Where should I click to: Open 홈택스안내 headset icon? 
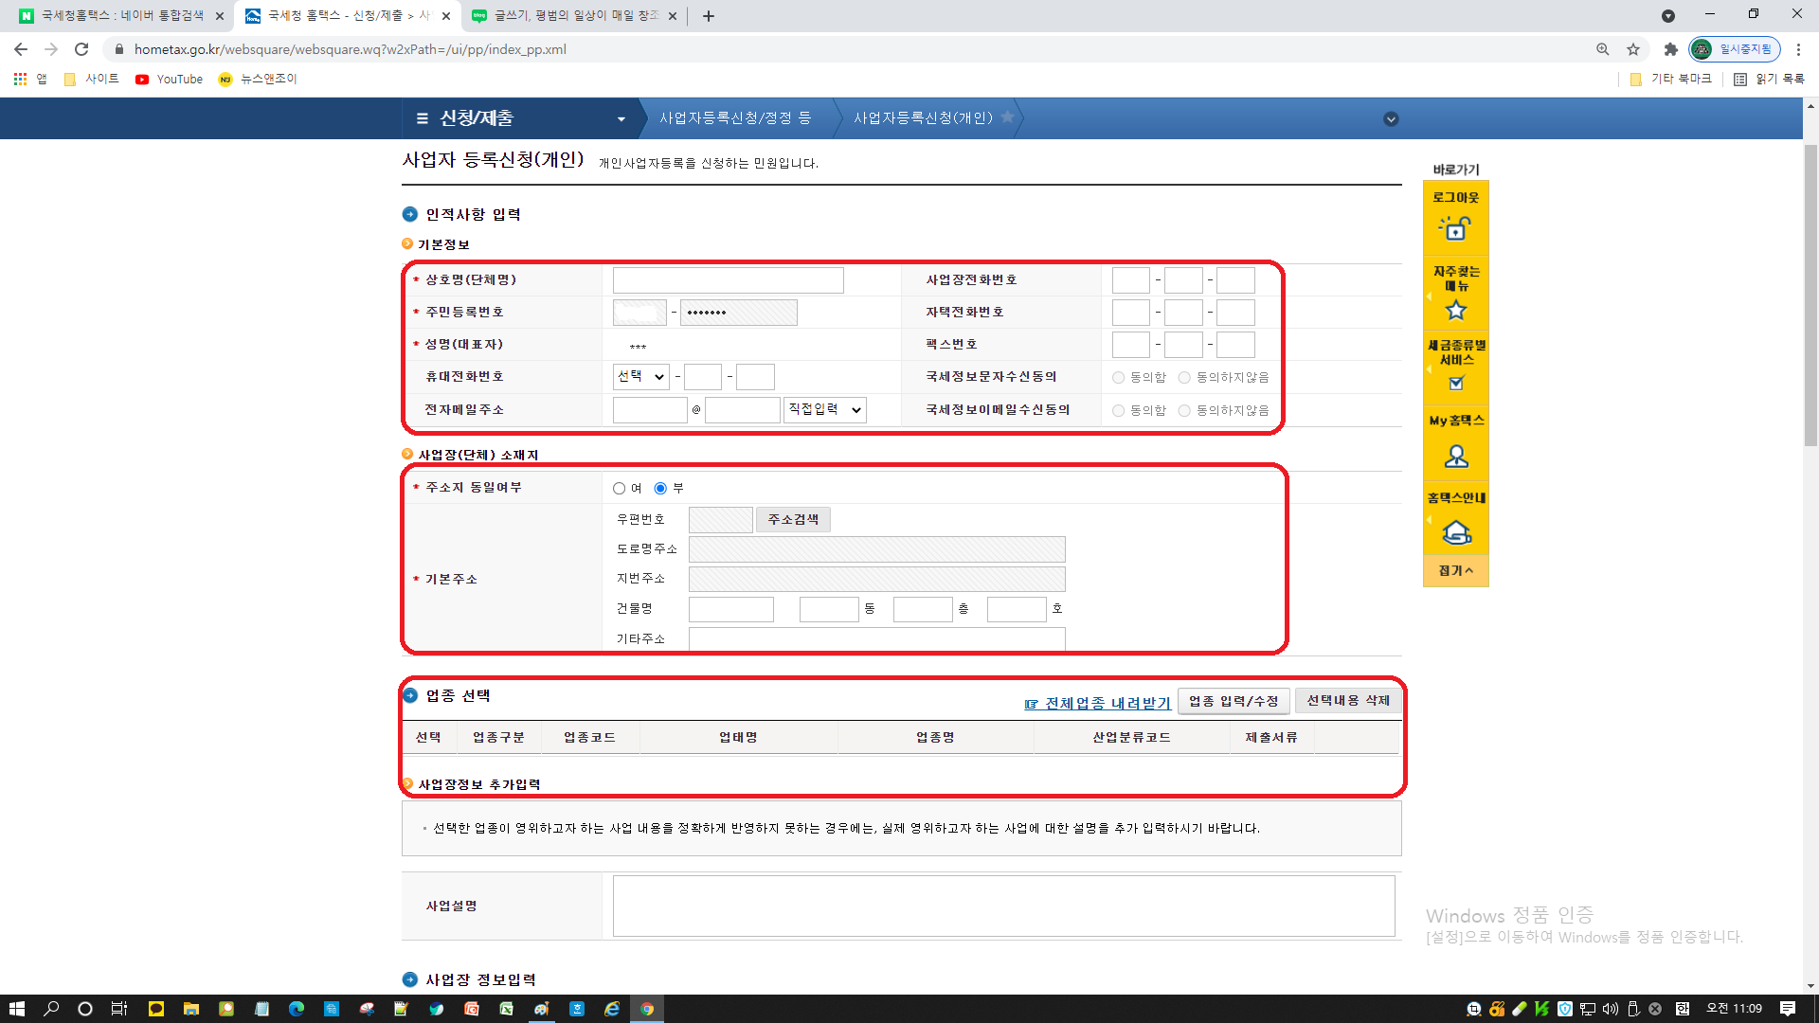click(x=1455, y=533)
